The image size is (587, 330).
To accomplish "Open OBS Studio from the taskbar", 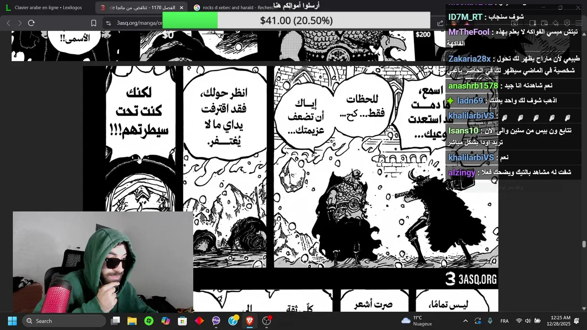I will (267, 321).
